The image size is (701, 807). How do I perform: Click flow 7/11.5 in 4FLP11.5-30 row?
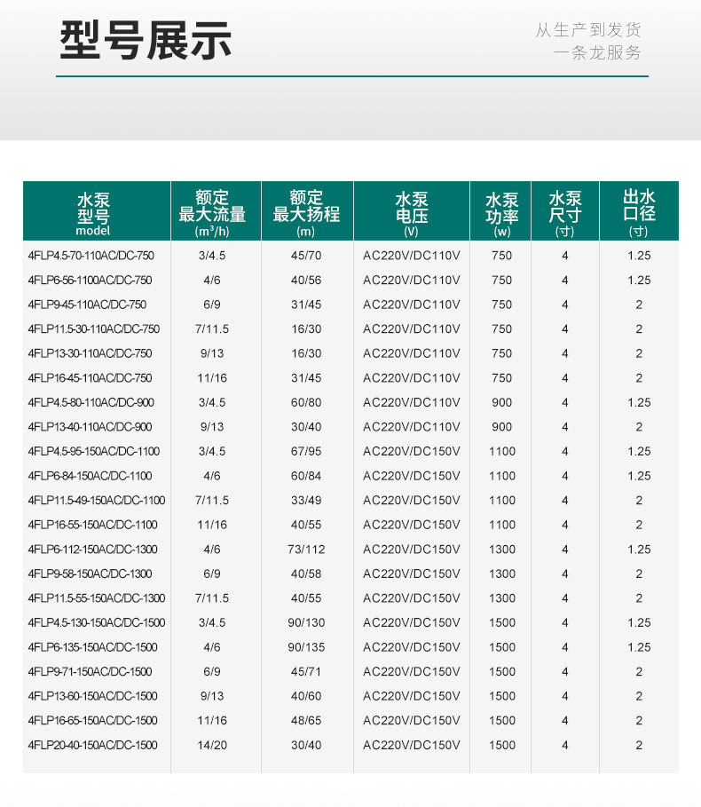point(212,328)
